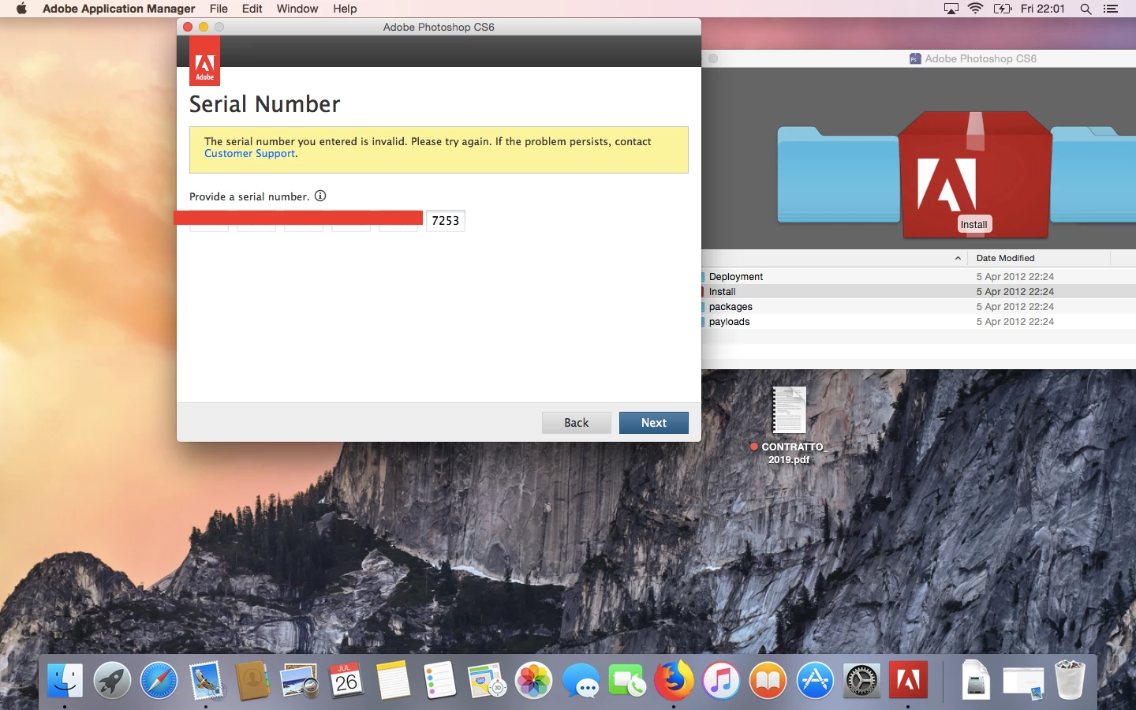Close the Photoshop CS6 installer window
This screenshot has height=710, width=1136.
click(188, 27)
